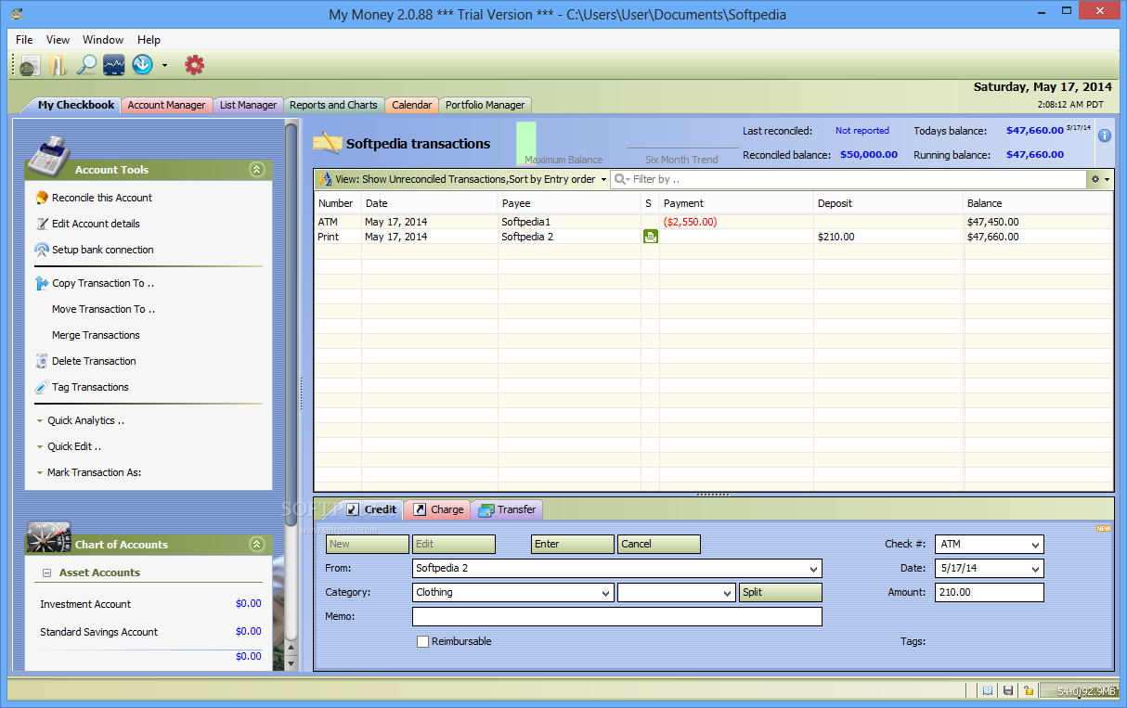The width and height of the screenshot is (1127, 708).
Task: Click the Move Transaction To link
Action: pyautogui.click(x=103, y=309)
